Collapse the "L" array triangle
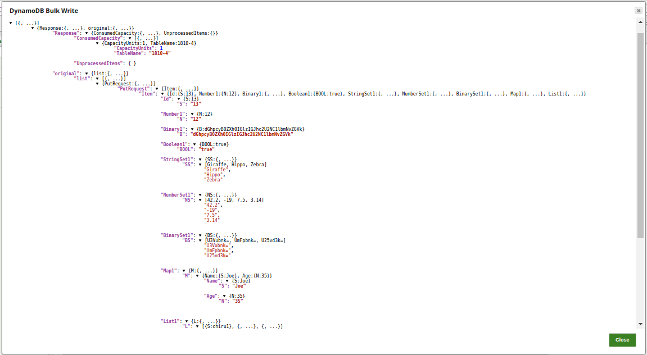The height and width of the screenshot is (355, 647). pos(197,326)
